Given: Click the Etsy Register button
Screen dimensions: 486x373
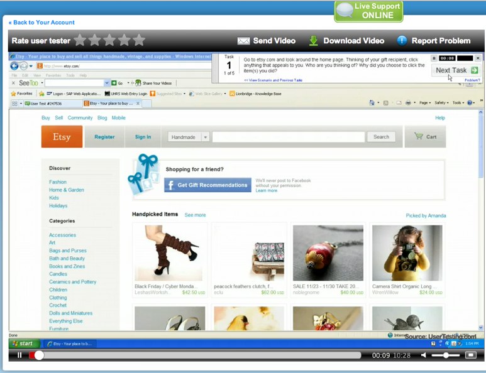Looking at the screenshot, I should 104,137.
